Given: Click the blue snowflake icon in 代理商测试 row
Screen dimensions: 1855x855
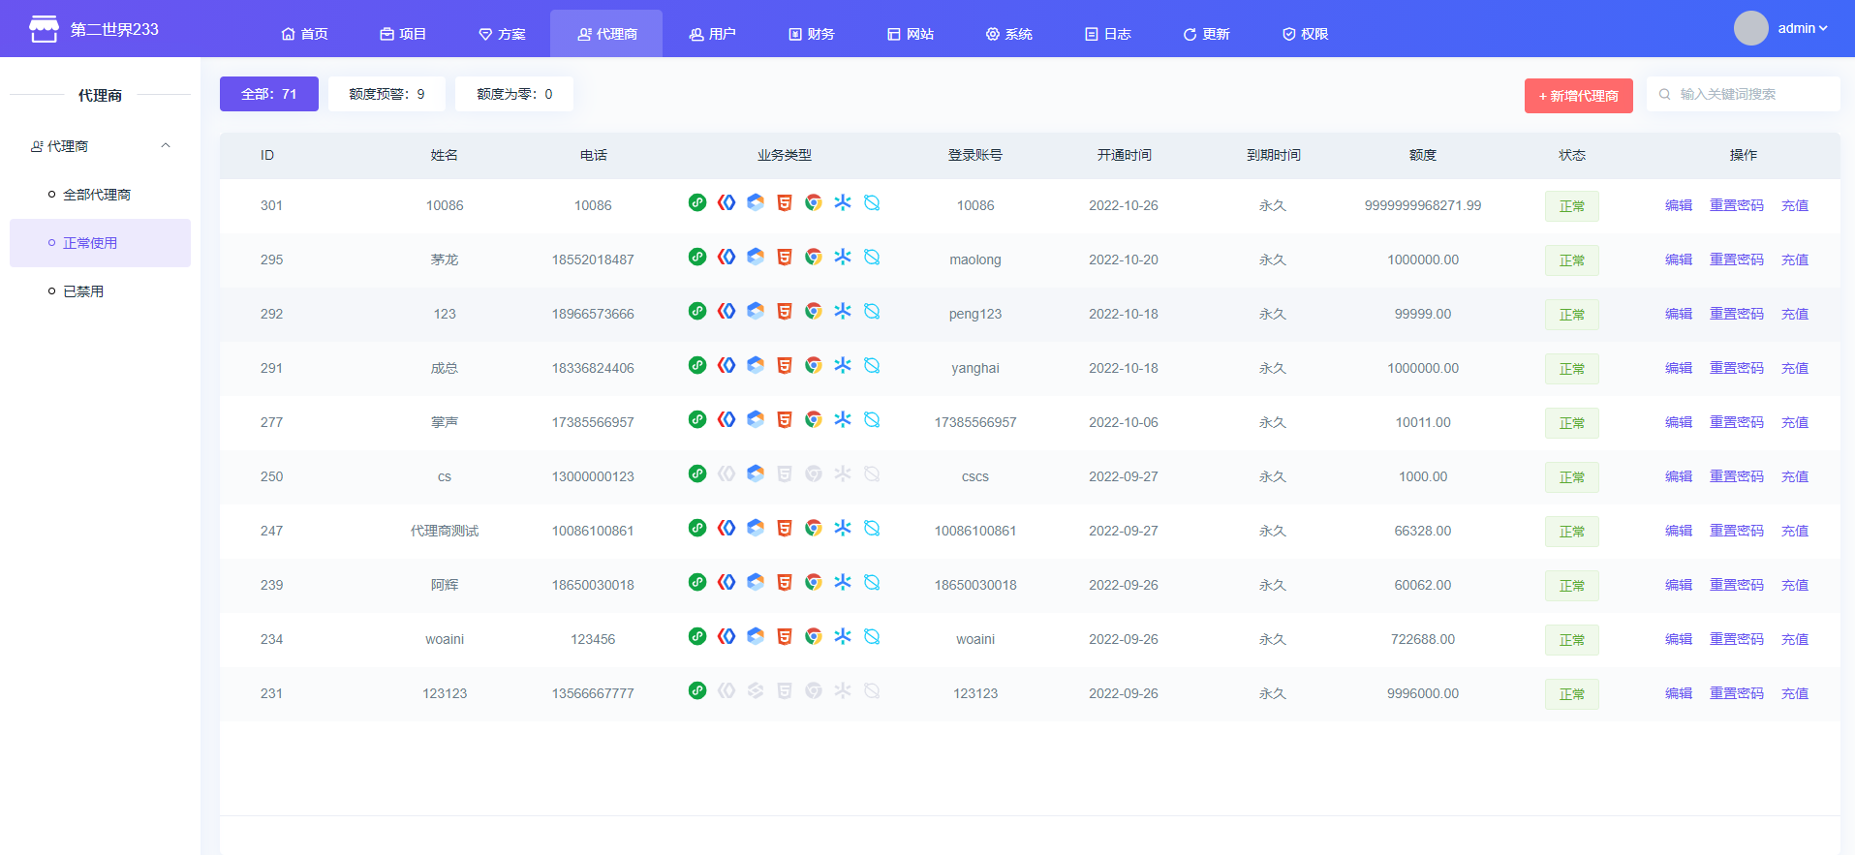Looking at the screenshot, I should [x=843, y=528].
